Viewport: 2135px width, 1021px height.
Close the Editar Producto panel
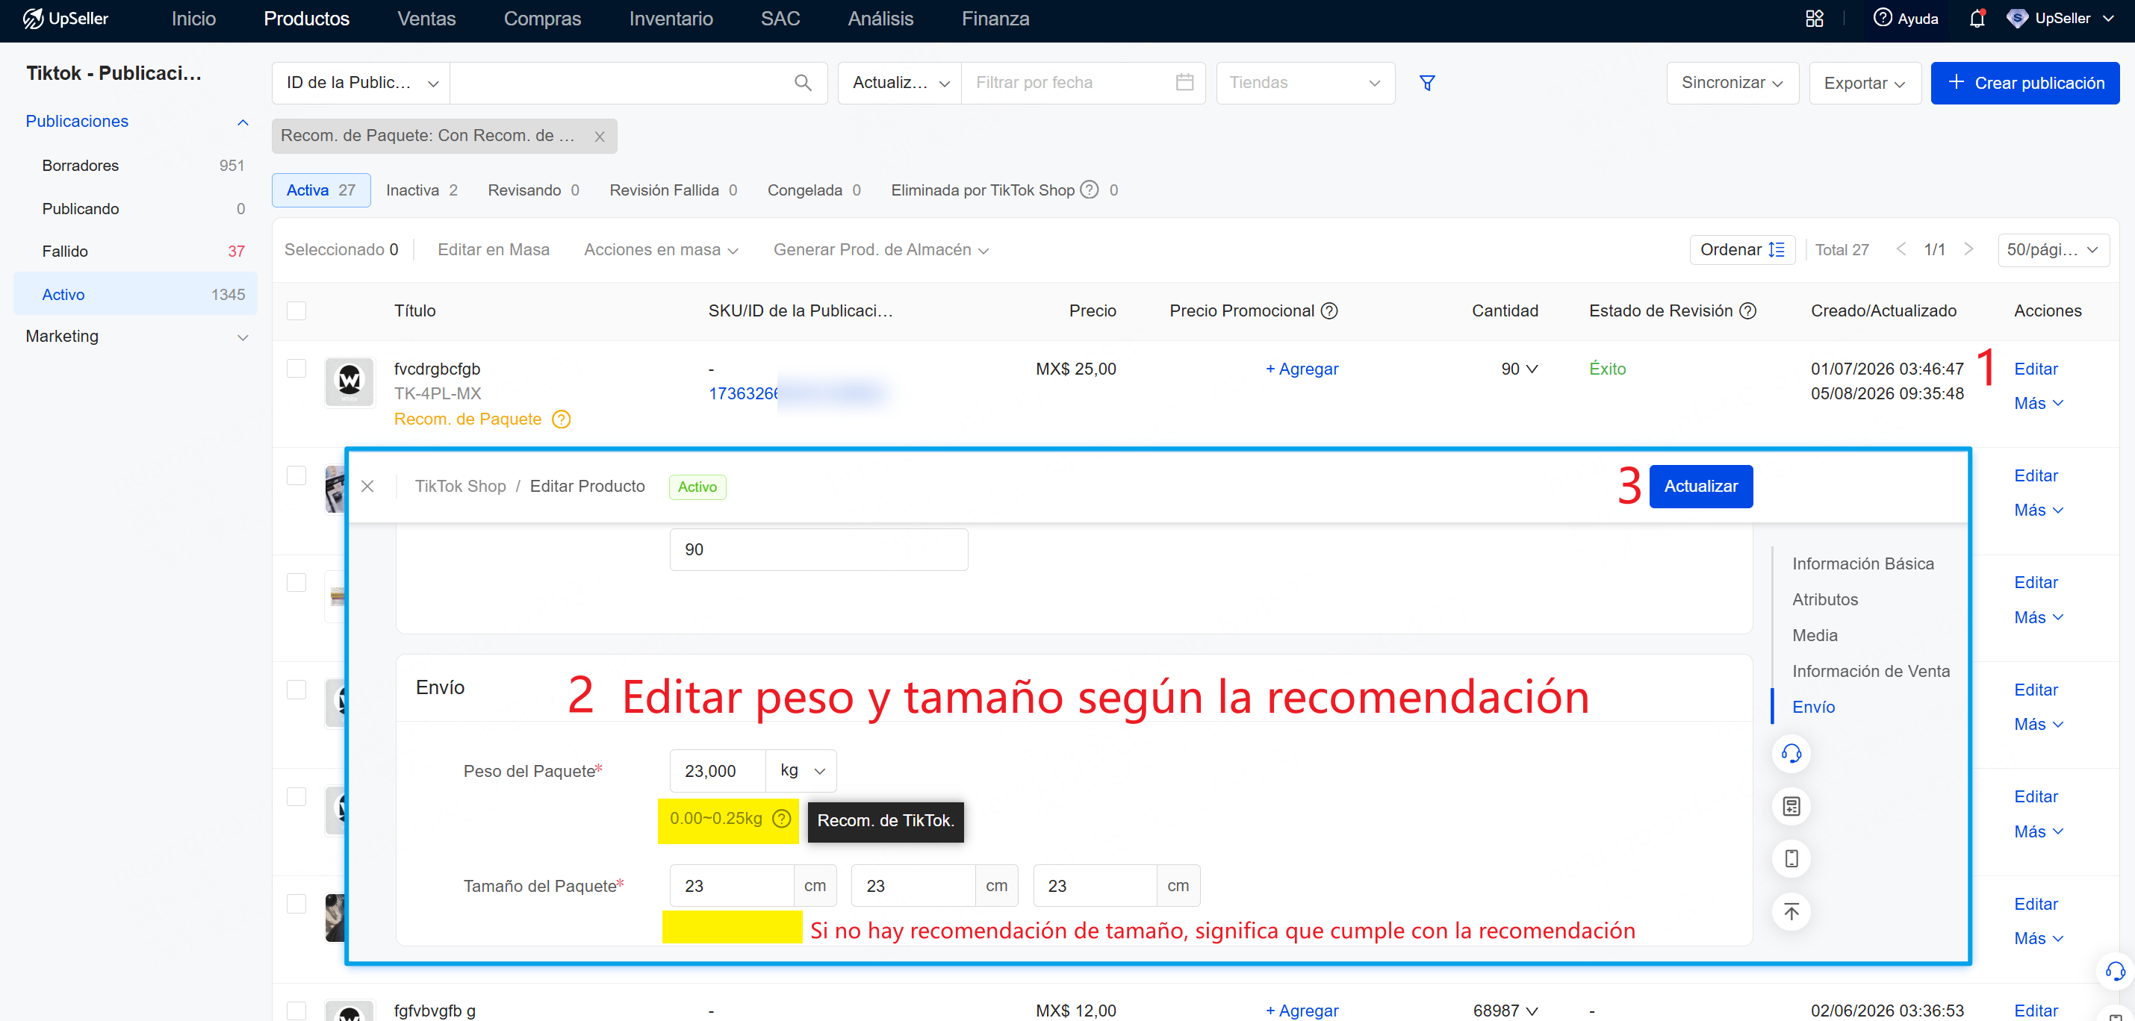click(367, 486)
